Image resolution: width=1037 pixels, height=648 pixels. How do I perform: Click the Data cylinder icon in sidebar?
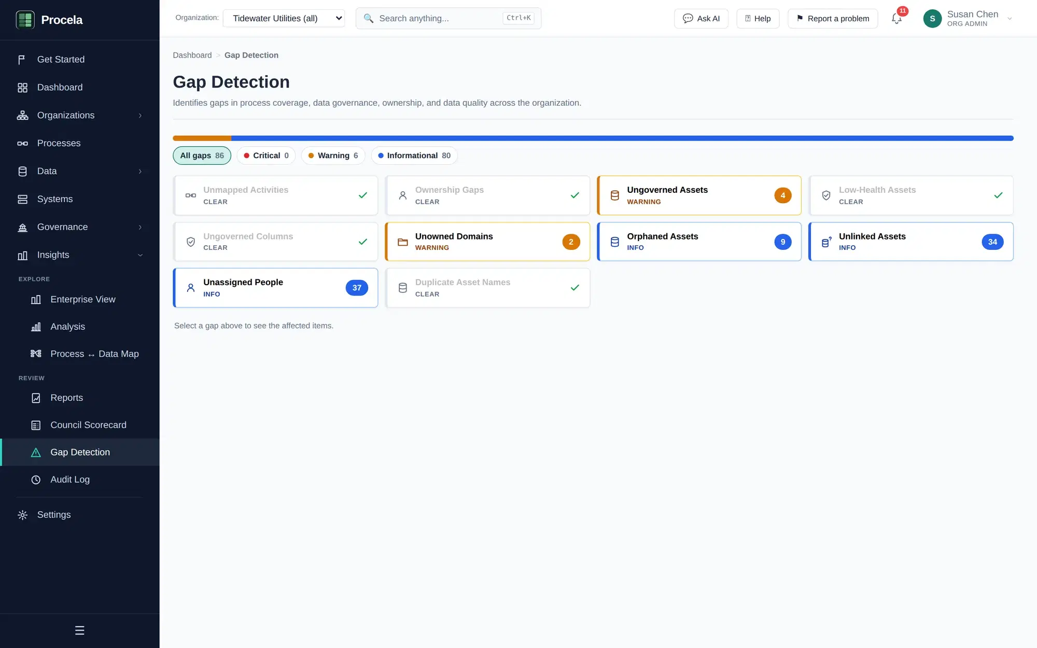pos(22,172)
